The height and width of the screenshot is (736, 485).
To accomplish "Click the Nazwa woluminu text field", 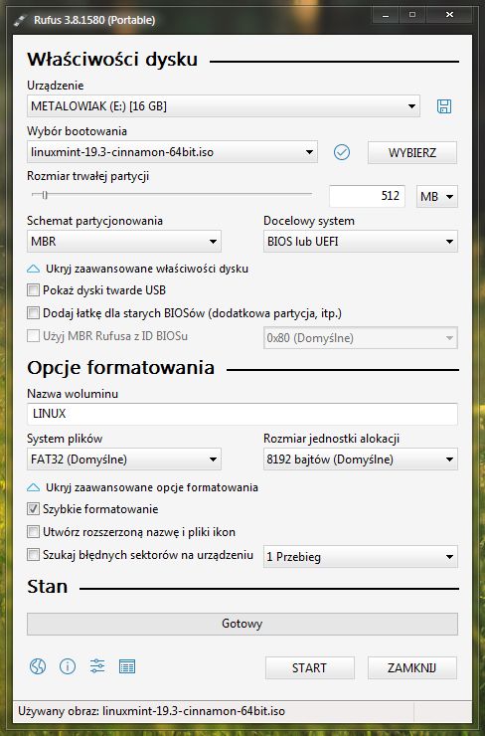I will pos(242,414).
